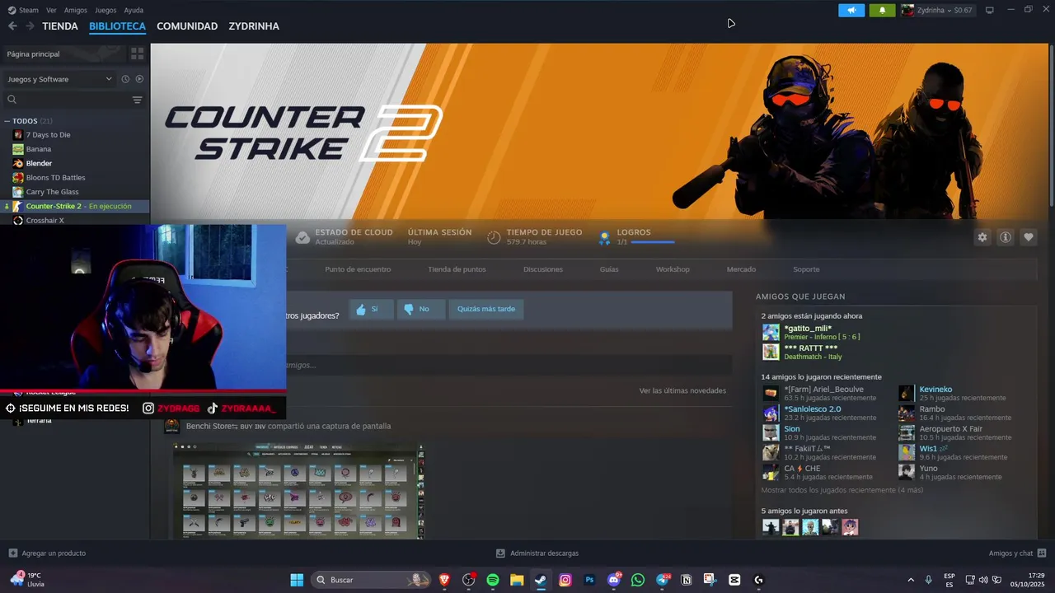Open *Sanlolesco 2.0 friend entry
The width and height of the screenshot is (1055, 593).
(813, 409)
